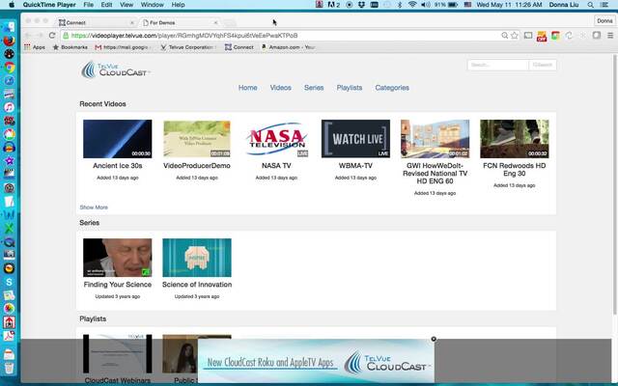This screenshot has height=386, width=618.
Task: Click the Wi-Fi icon in menu bar
Action: pyautogui.click(x=412, y=5)
